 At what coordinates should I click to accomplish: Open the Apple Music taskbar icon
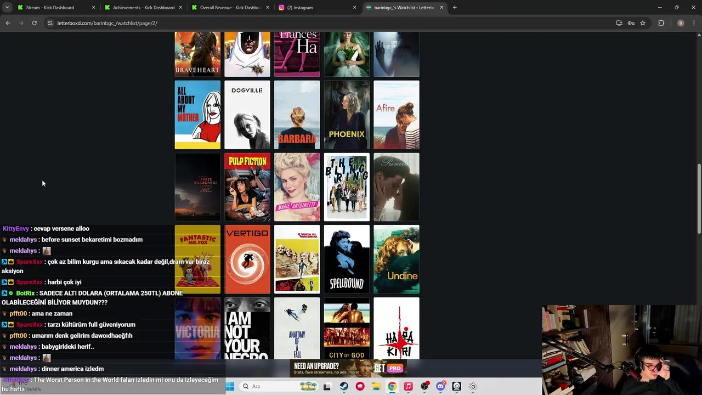pyautogui.click(x=408, y=386)
